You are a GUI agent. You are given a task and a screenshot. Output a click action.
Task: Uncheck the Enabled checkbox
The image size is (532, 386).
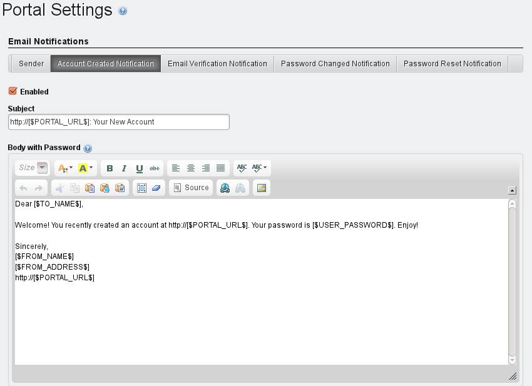click(13, 91)
